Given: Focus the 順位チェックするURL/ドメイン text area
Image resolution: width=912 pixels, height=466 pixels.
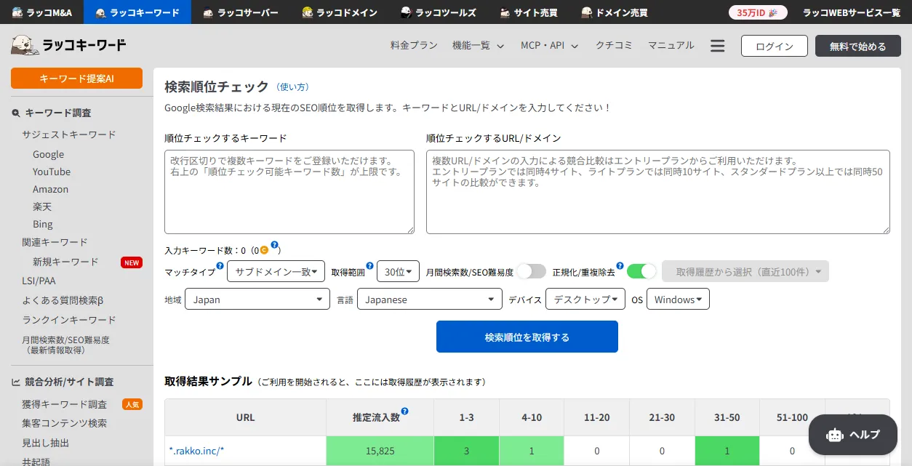Looking at the screenshot, I should (x=658, y=192).
